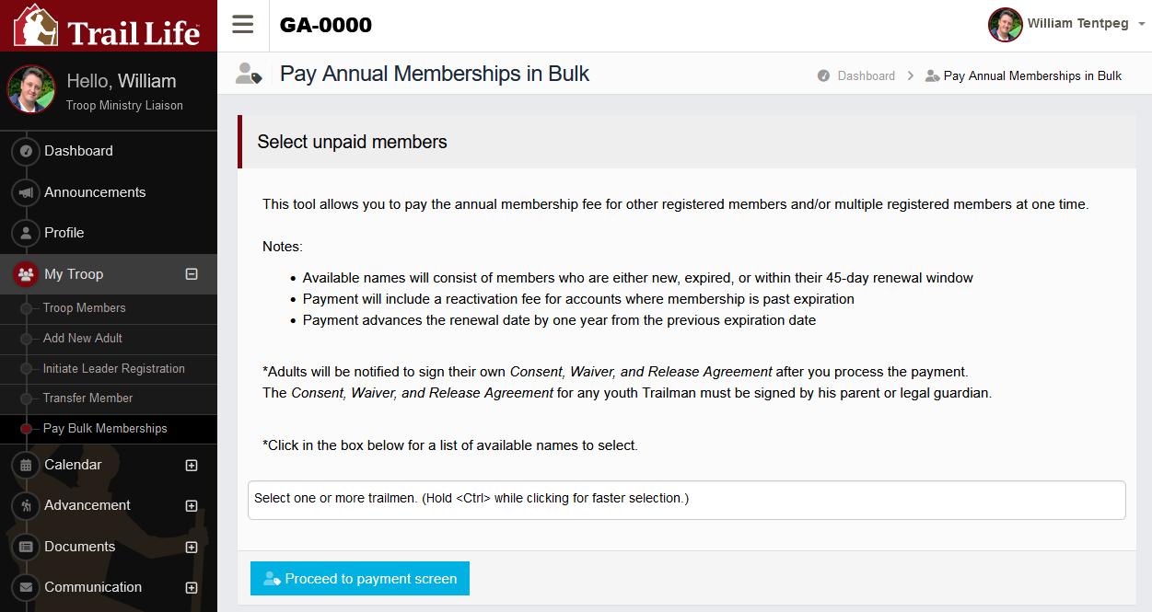The image size is (1152, 612).
Task: Open Troop Members submenu item
Action: tap(85, 308)
